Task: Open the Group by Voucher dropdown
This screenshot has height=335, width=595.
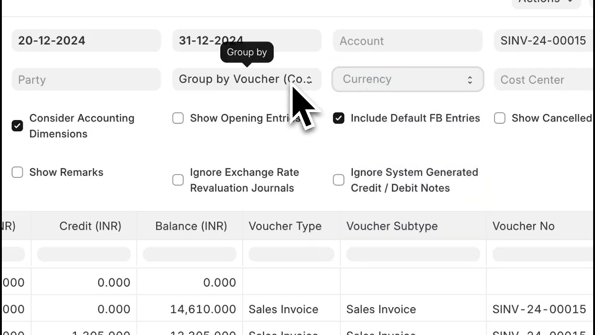Action: point(246,80)
